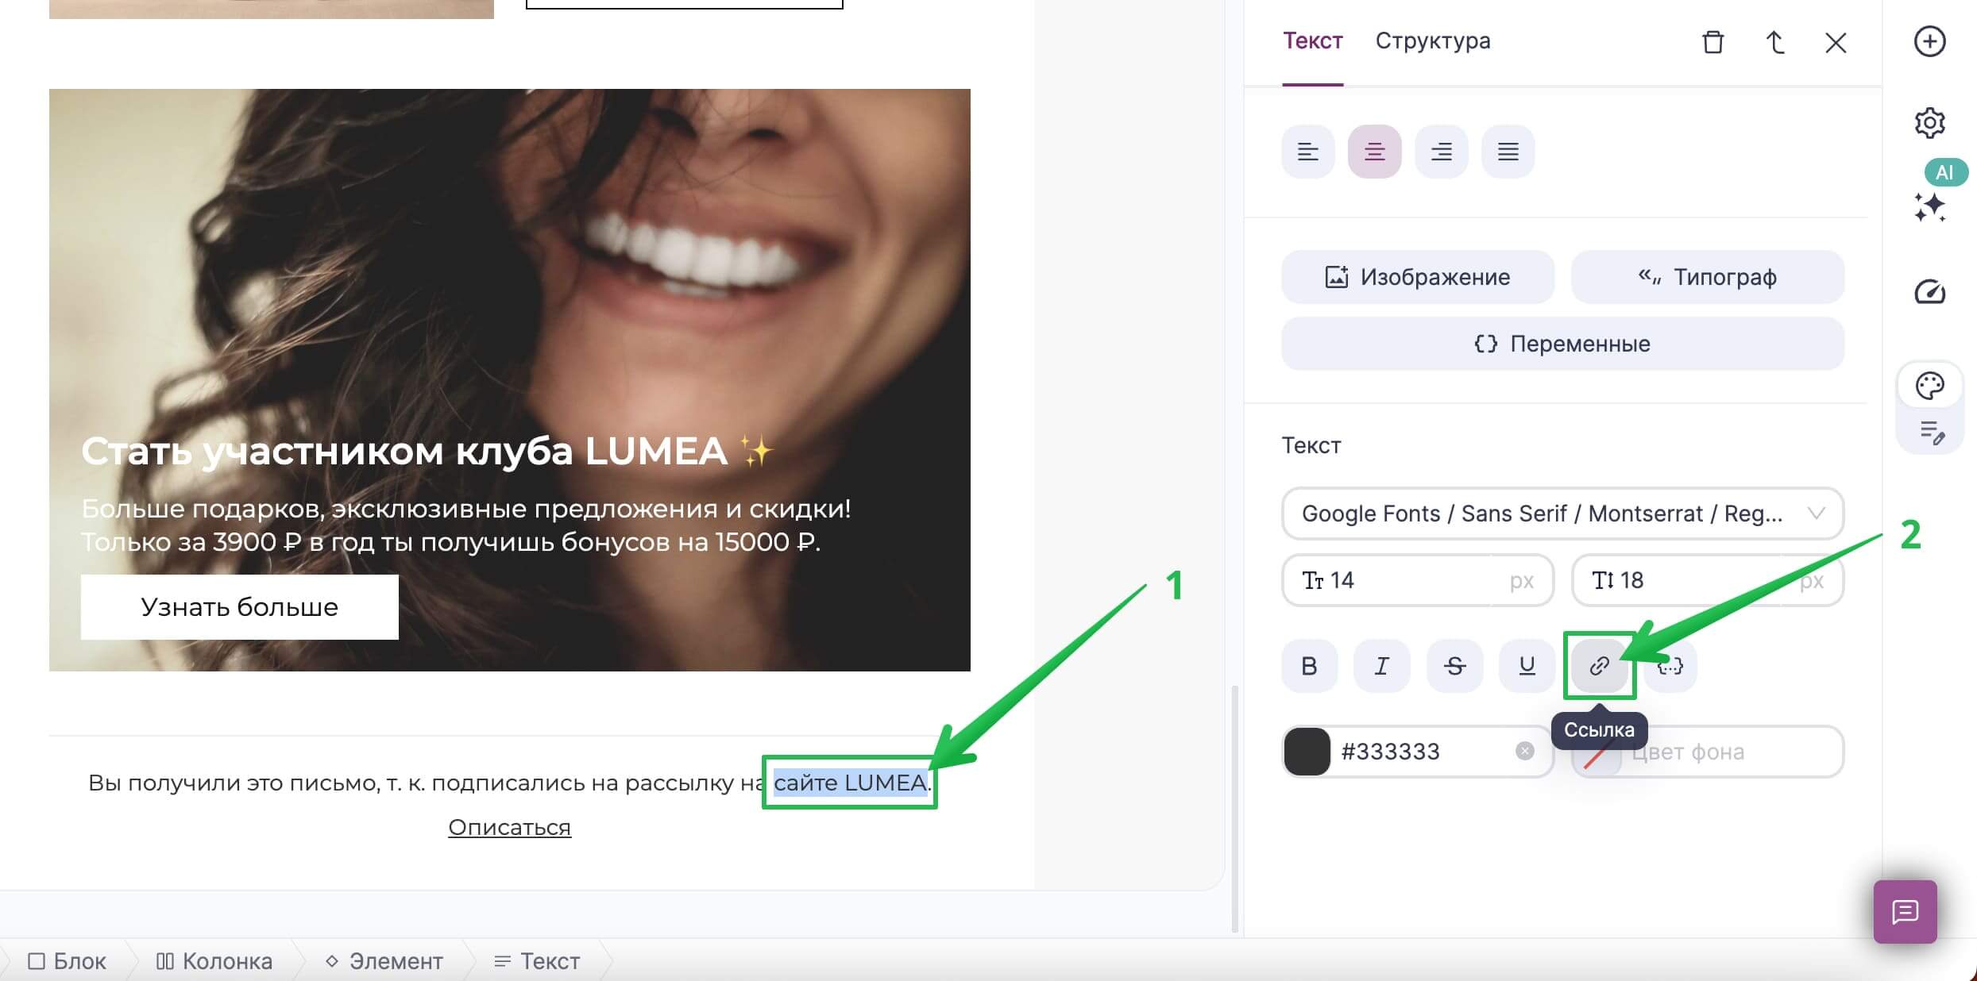
Task: Toggle strikethrough formatting
Action: pos(1454,665)
